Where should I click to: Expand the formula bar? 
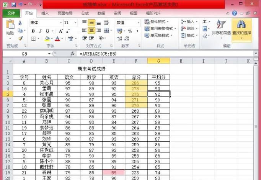tap(256, 54)
